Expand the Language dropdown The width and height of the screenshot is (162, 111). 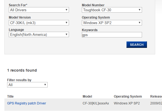39,34
